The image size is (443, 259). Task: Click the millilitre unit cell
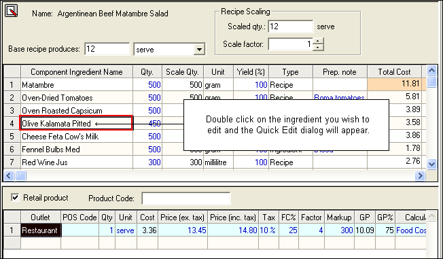tap(218, 162)
